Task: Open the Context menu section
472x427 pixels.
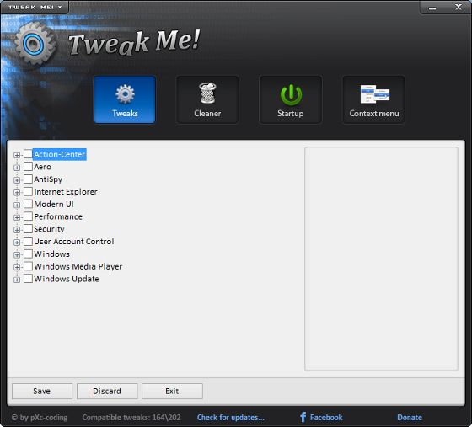Action: 374,99
